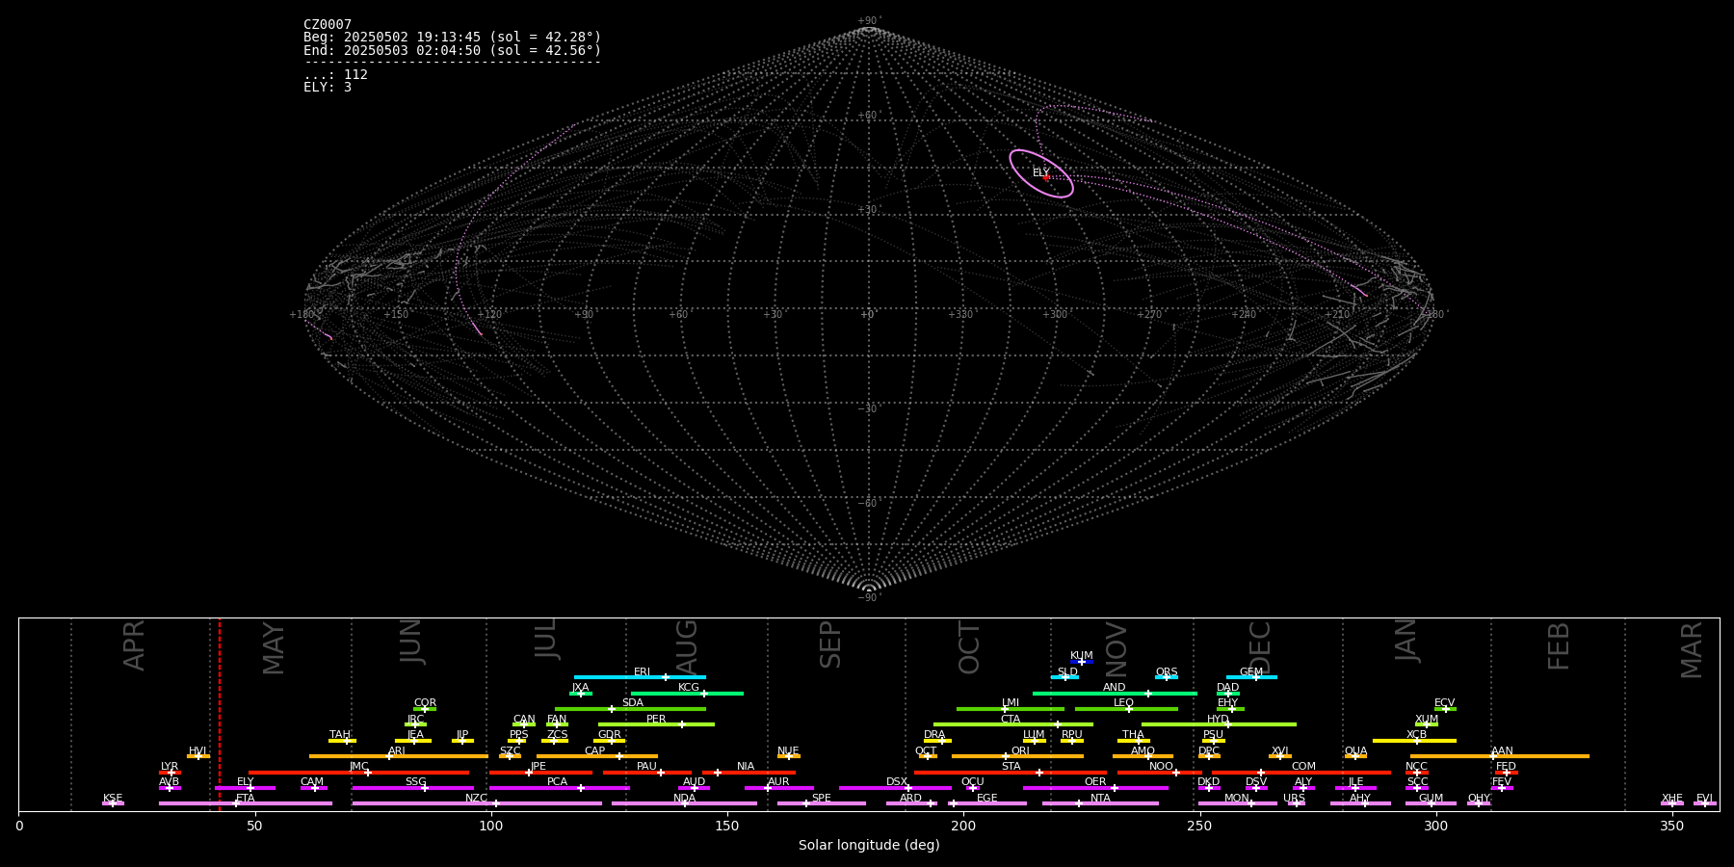Select the station code text CZ0007
This screenshot has height=867, width=1734.
(x=328, y=25)
